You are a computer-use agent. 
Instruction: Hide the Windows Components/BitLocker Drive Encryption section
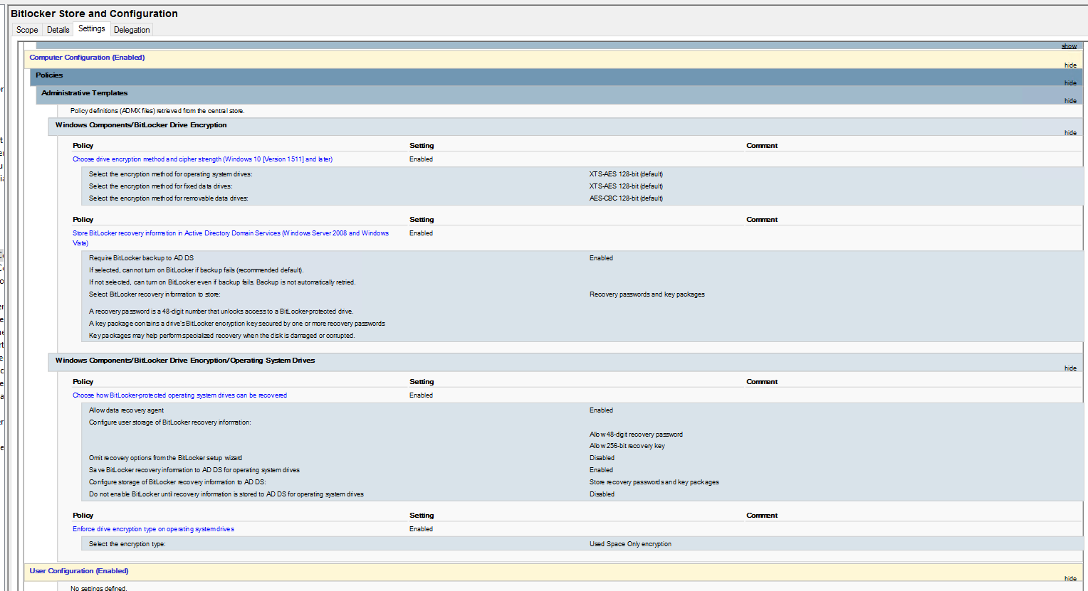point(1070,133)
